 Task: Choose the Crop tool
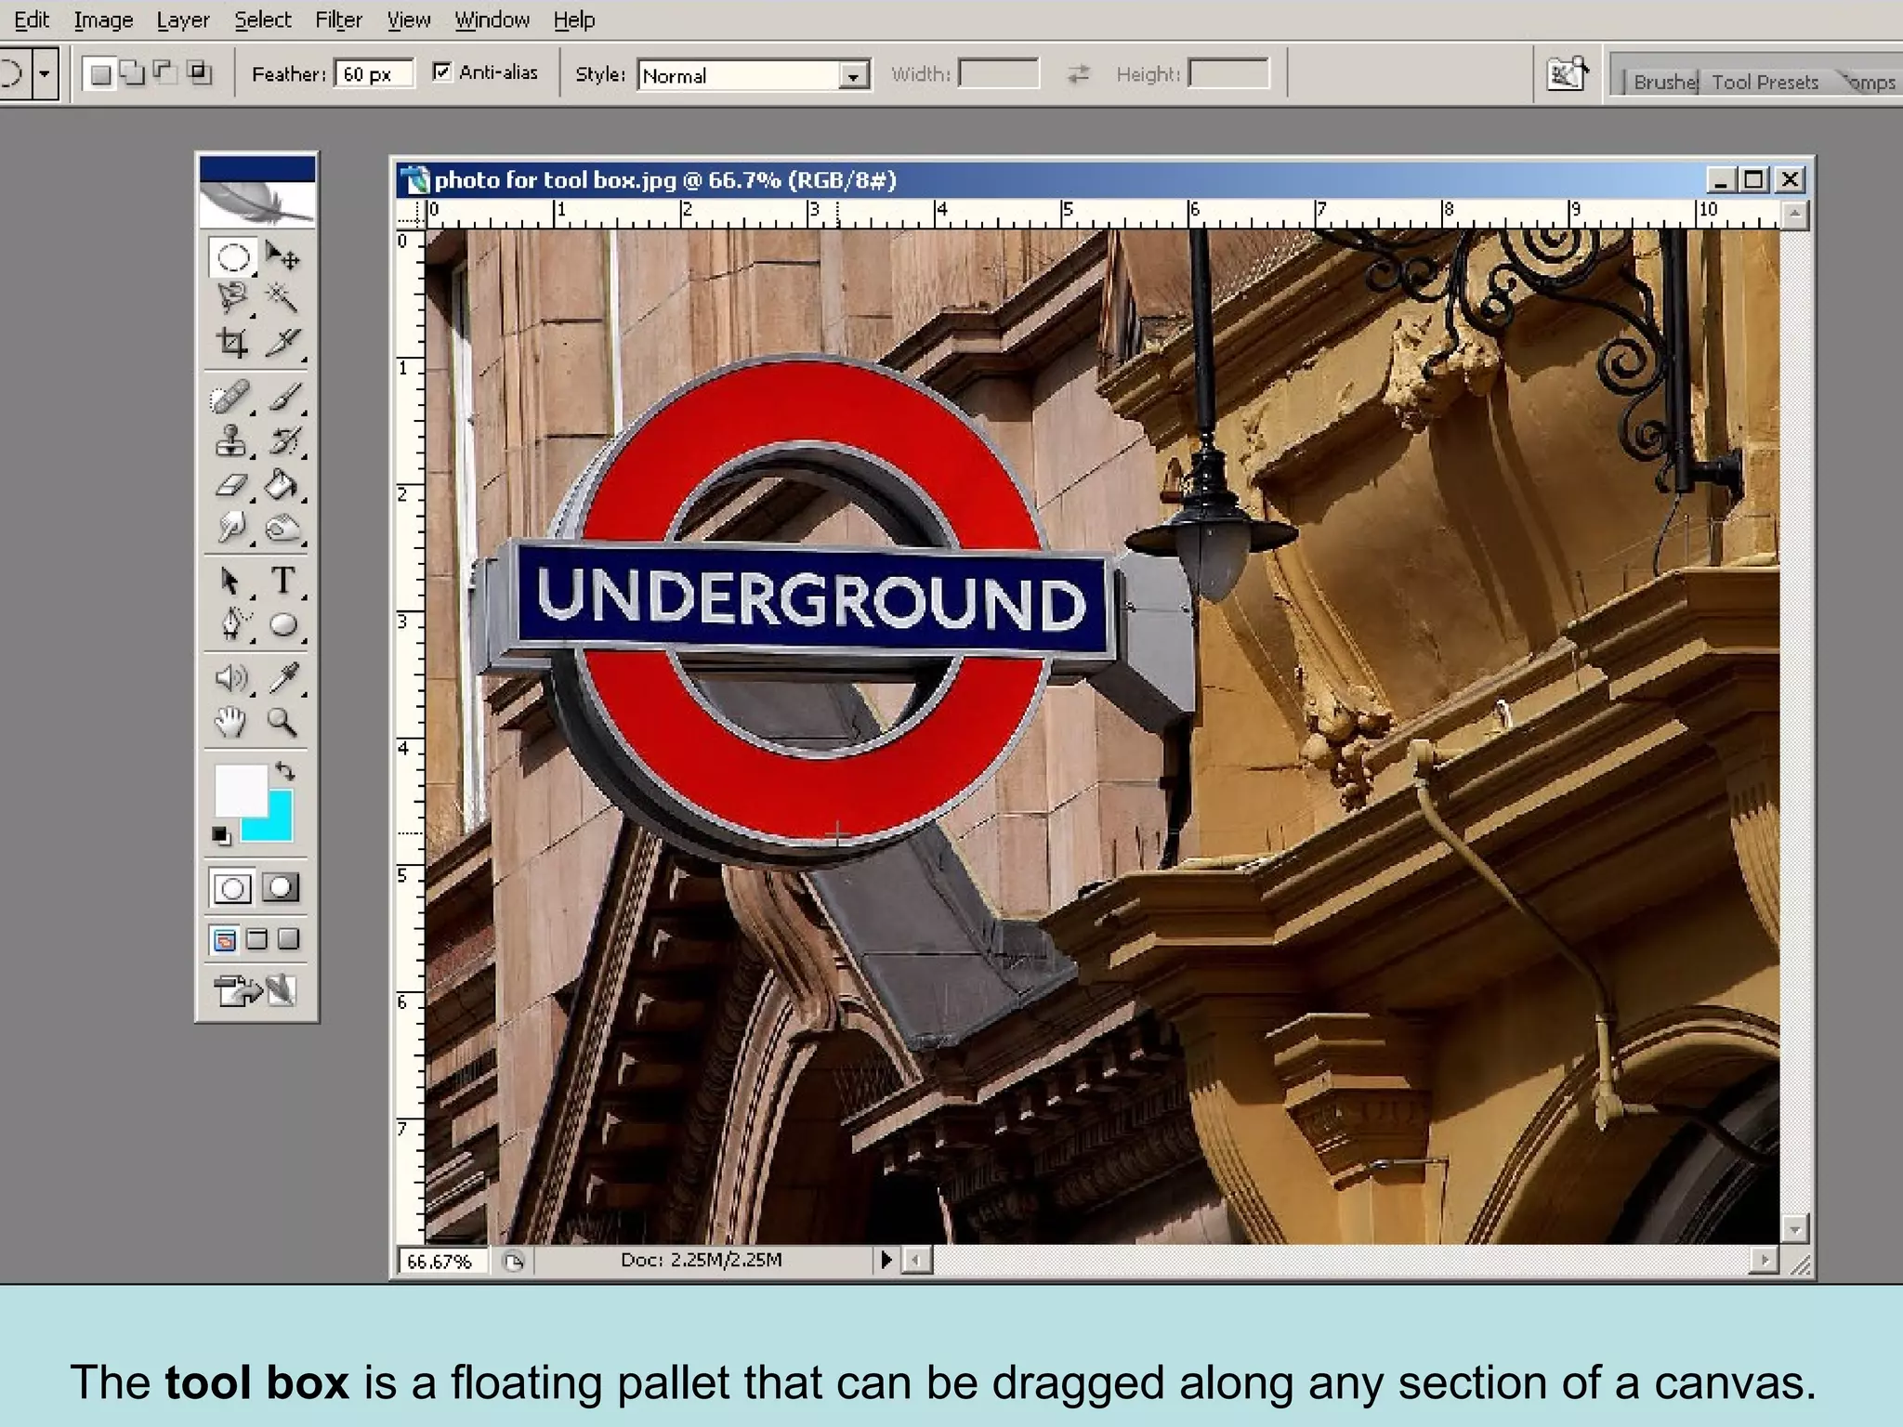pyautogui.click(x=232, y=343)
